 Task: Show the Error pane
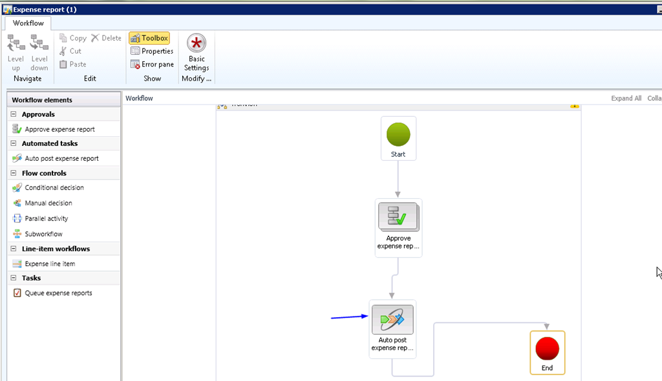152,65
